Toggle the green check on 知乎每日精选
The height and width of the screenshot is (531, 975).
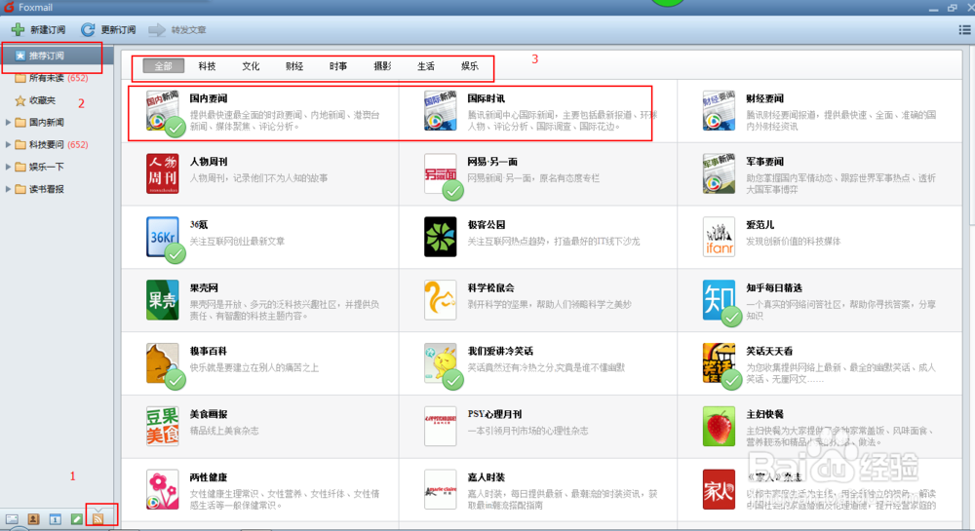coord(732,317)
